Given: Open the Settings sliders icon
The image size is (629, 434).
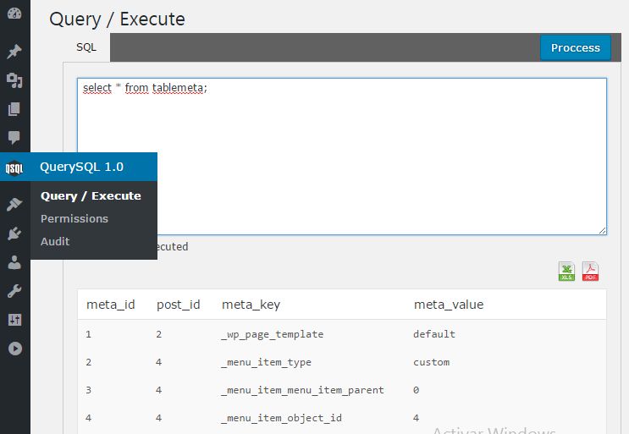Looking at the screenshot, I should [x=14, y=320].
